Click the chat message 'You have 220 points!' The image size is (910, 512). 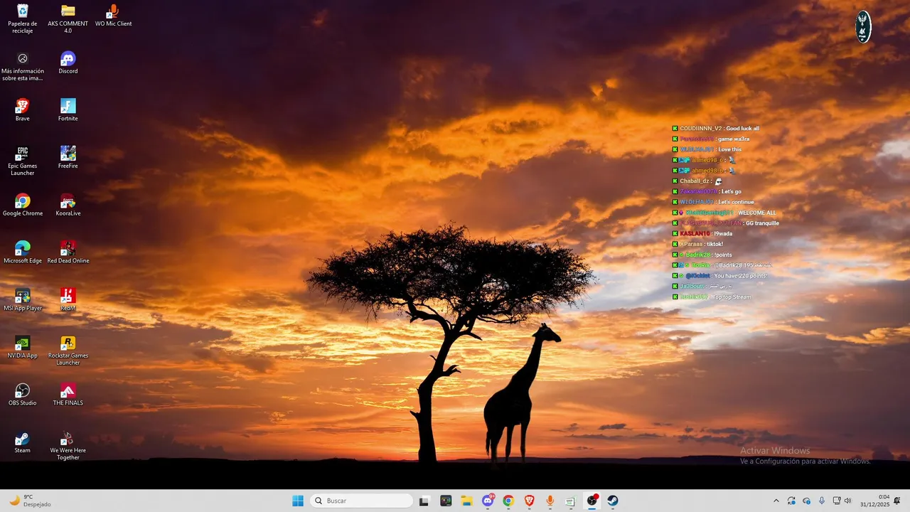pos(741,276)
